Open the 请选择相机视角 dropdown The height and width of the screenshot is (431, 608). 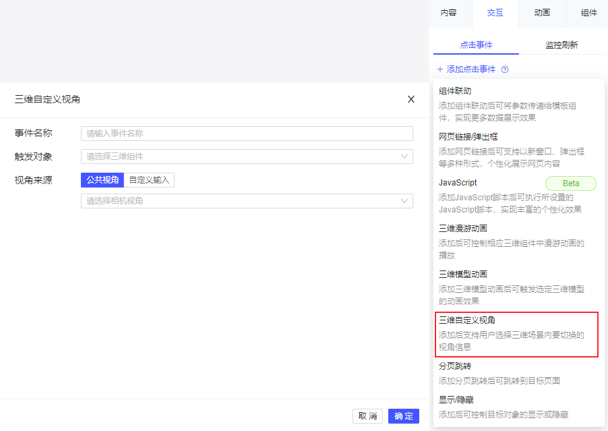click(x=247, y=201)
